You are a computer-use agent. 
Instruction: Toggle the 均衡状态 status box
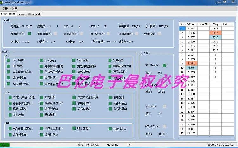160,34
